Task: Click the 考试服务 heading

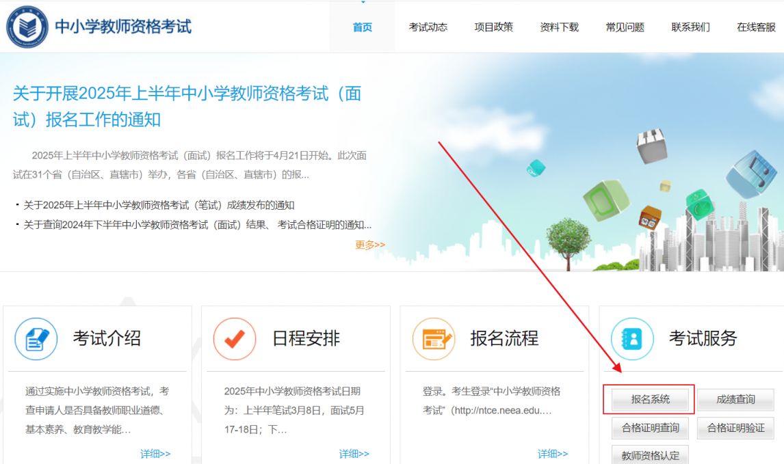Action: 703,338
